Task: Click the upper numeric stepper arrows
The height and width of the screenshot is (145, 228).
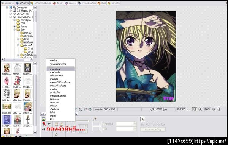Action: [86, 126]
